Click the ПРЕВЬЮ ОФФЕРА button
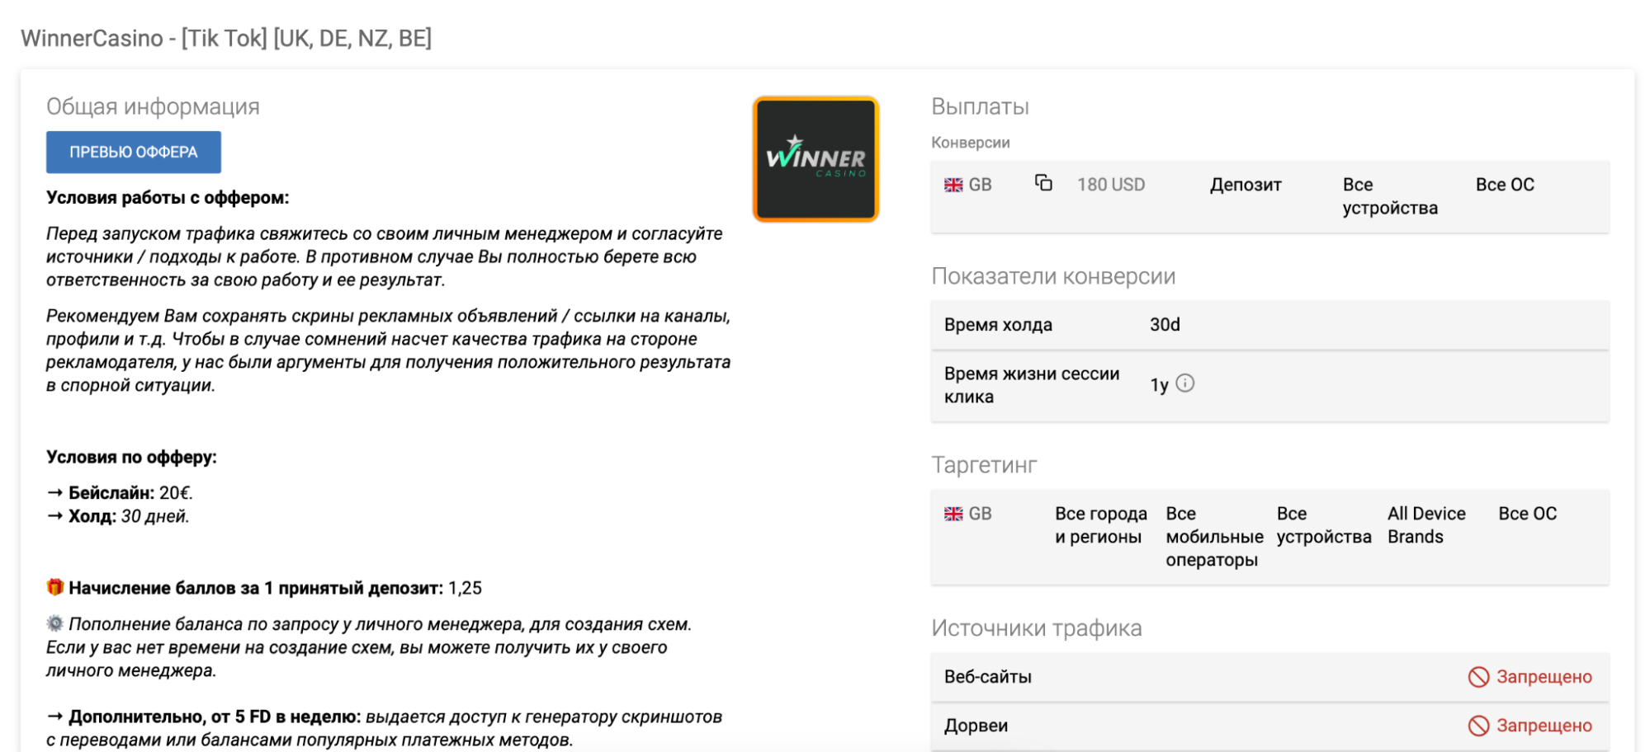 click(x=134, y=152)
